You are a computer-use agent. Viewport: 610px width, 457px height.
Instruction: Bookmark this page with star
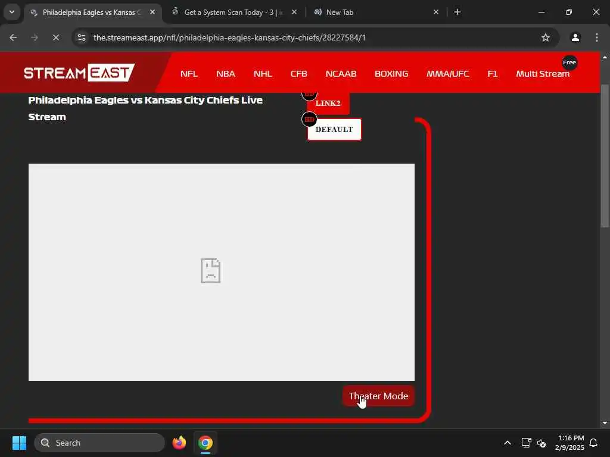(546, 37)
